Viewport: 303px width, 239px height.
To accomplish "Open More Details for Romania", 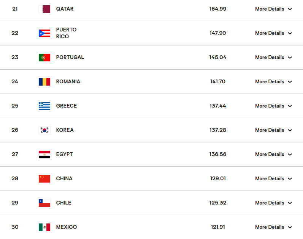I will click(273, 82).
